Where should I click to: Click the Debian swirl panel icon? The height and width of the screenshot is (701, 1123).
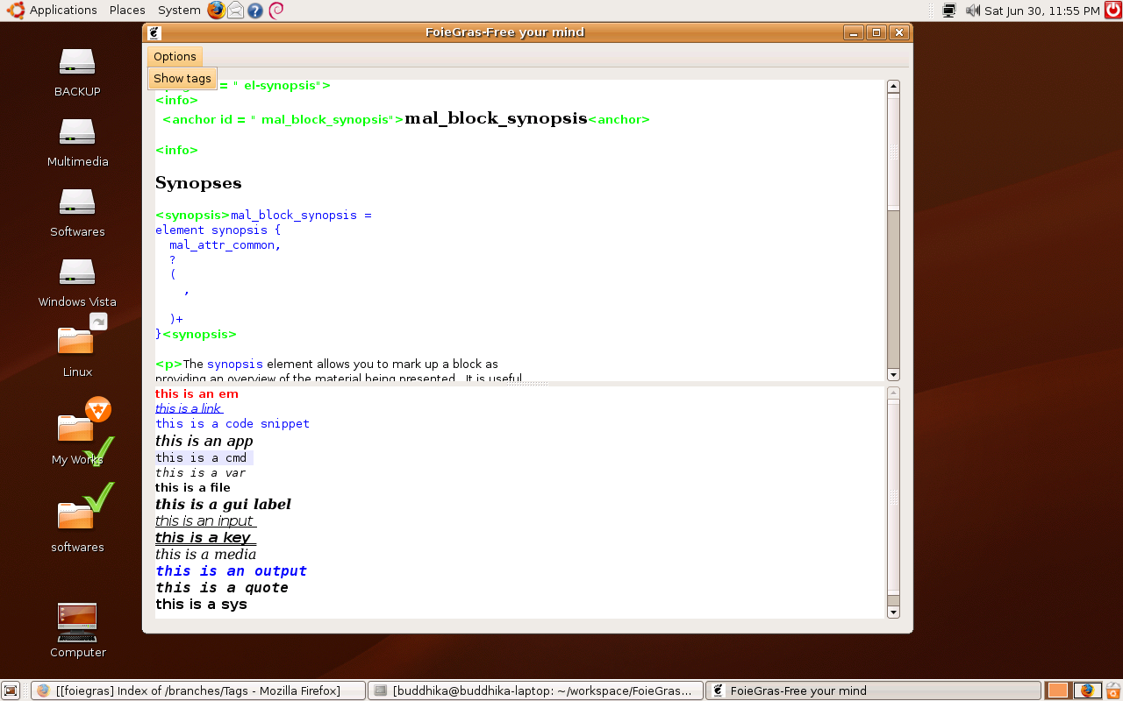coord(275,11)
